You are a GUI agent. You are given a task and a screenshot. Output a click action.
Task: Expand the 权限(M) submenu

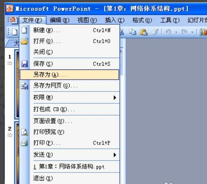pyautogui.click(x=70, y=97)
